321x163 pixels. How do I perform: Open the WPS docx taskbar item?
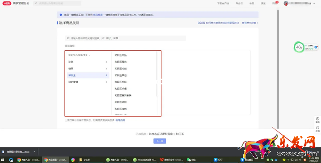(x=171, y=160)
